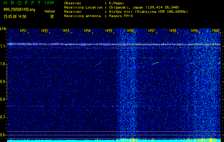This screenshot has height=142, width=224.
Task: Click the 1451 time marker
Action: [x=23, y=31]
